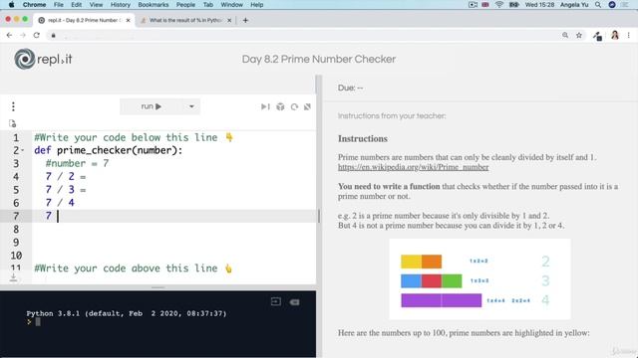Clear the console with eraser icon
638x358 pixels.
tap(295, 302)
